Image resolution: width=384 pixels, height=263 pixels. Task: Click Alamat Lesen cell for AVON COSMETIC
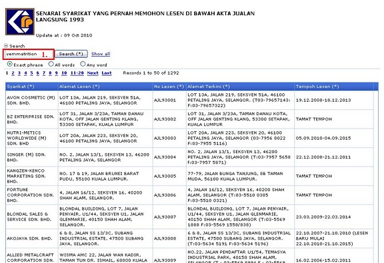(105, 101)
